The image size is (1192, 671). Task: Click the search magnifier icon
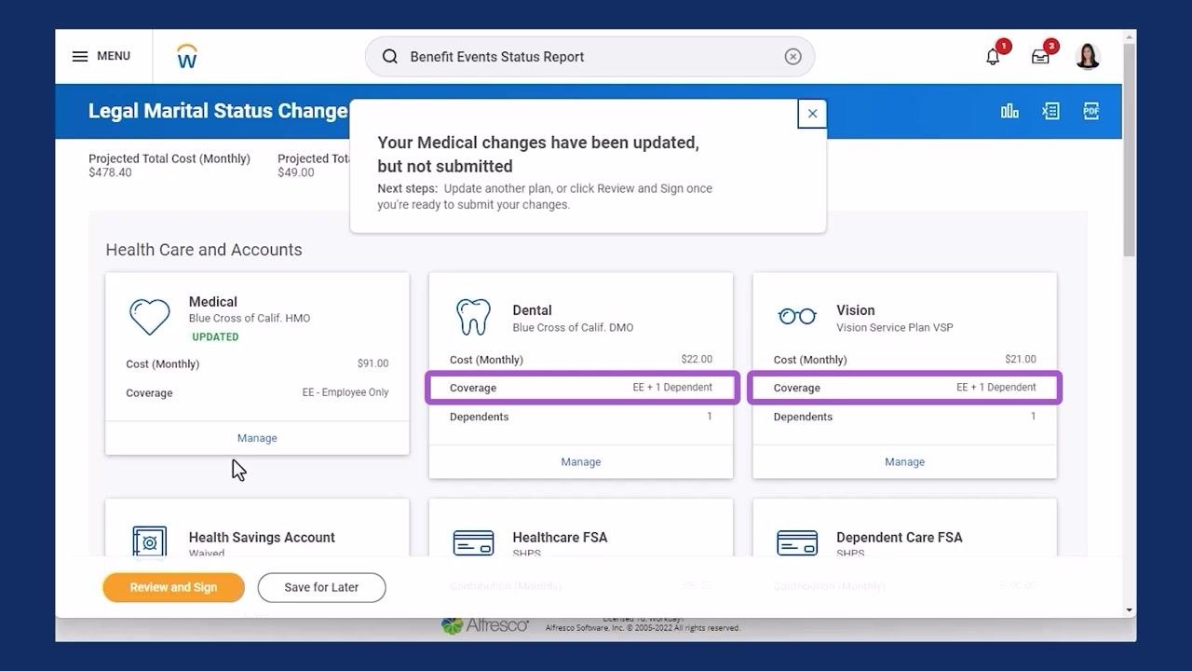coord(390,57)
